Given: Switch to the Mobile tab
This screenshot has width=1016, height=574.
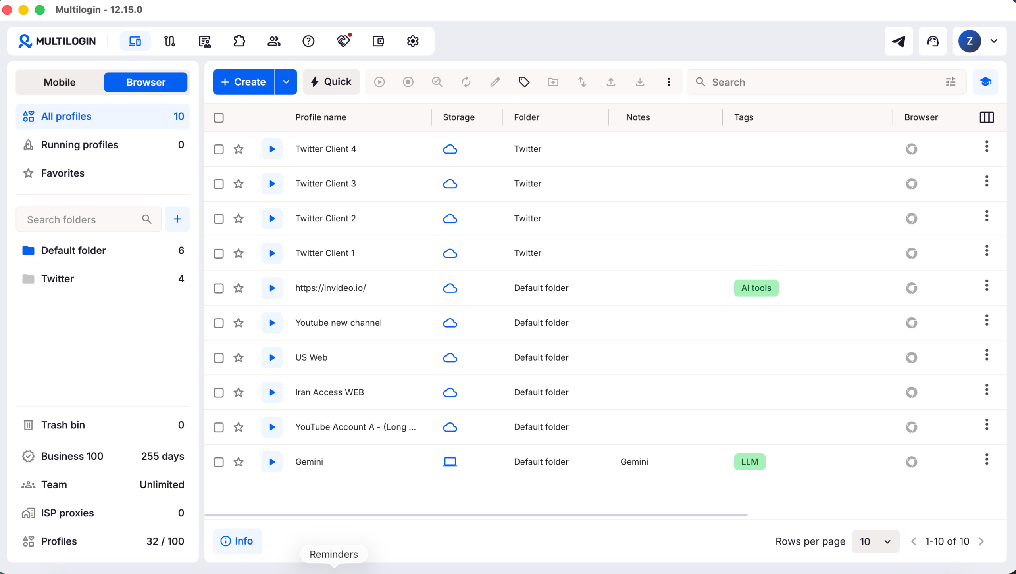Looking at the screenshot, I should (60, 83).
